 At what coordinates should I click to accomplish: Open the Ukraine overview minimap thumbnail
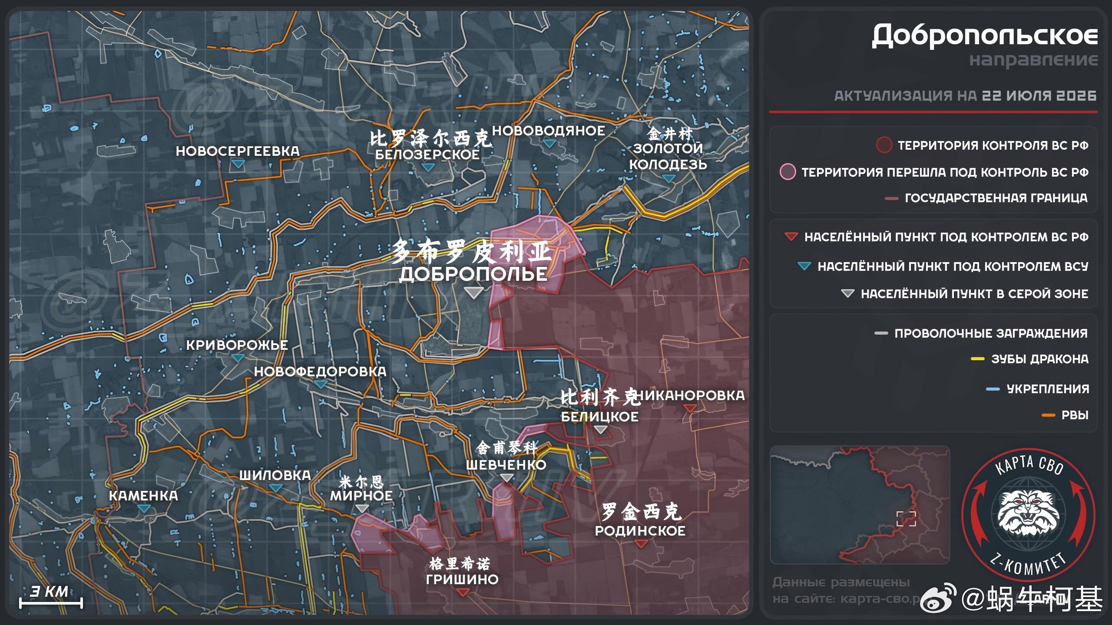coord(860,505)
